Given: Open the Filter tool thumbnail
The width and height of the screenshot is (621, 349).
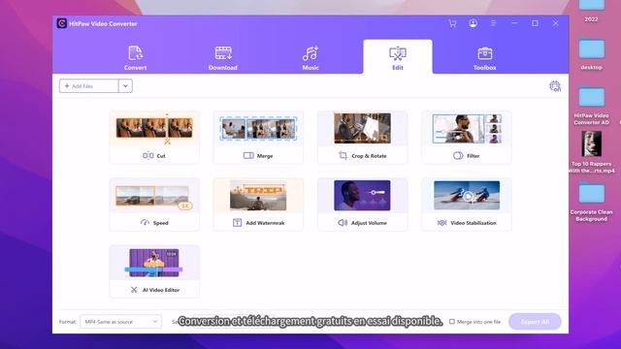Looking at the screenshot, I should (x=467, y=128).
